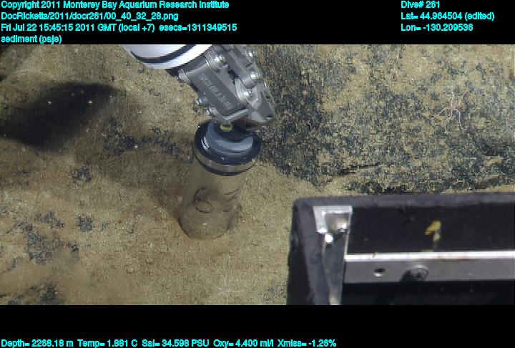Click the 'Oxy= 4.400 ml/l' reading
Screen dimensions: 515x348
tap(243, 344)
